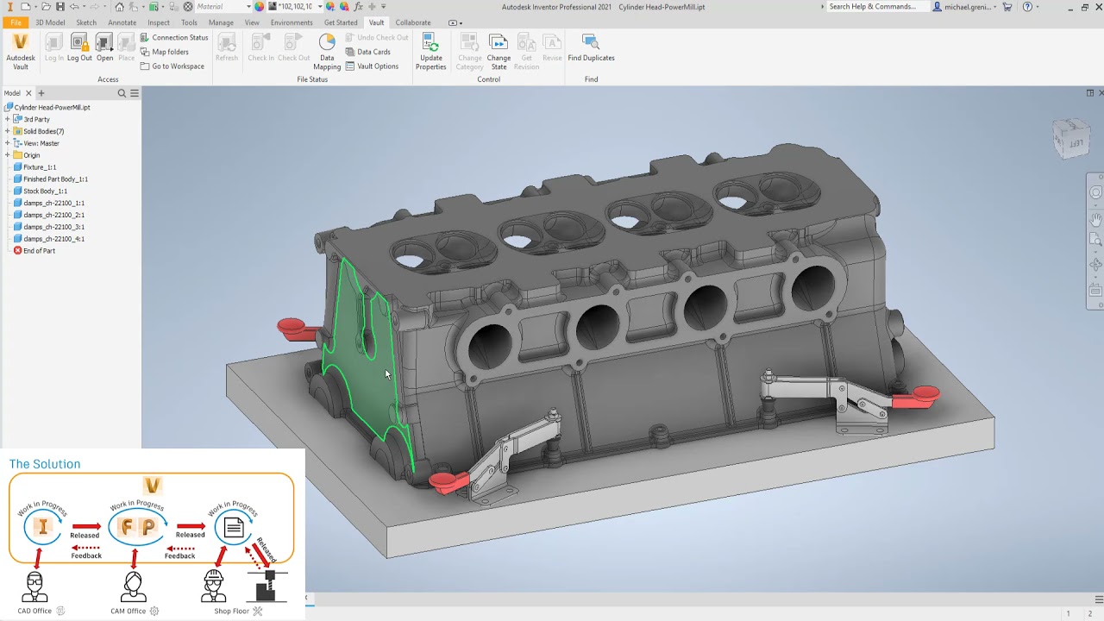Switch to the Annotate tab
This screenshot has width=1104, height=621.
coord(122,22)
